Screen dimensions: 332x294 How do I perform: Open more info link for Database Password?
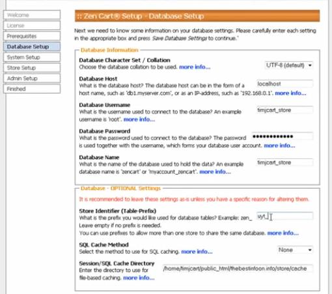point(279,145)
